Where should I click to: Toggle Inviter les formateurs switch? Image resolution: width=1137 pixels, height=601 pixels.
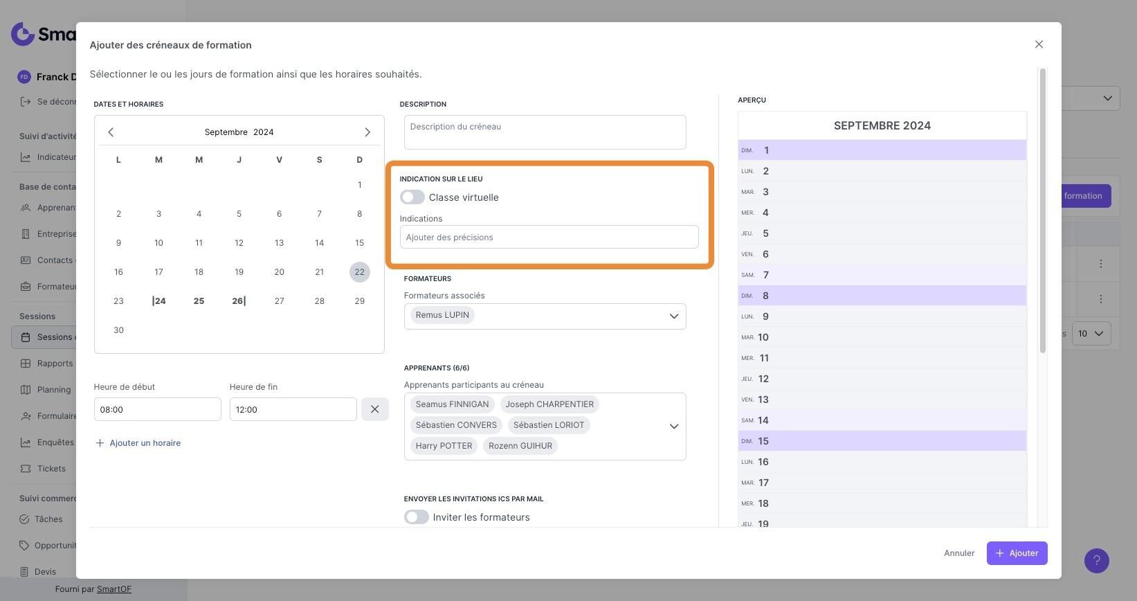pyautogui.click(x=417, y=517)
